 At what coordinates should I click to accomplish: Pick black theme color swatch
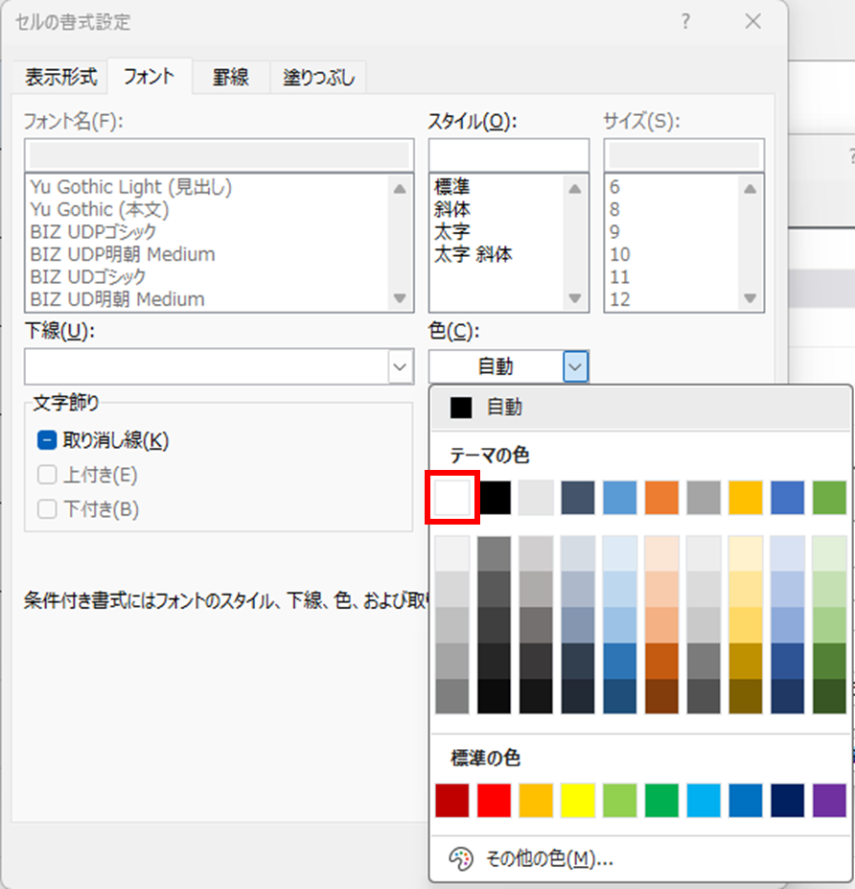[494, 497]
